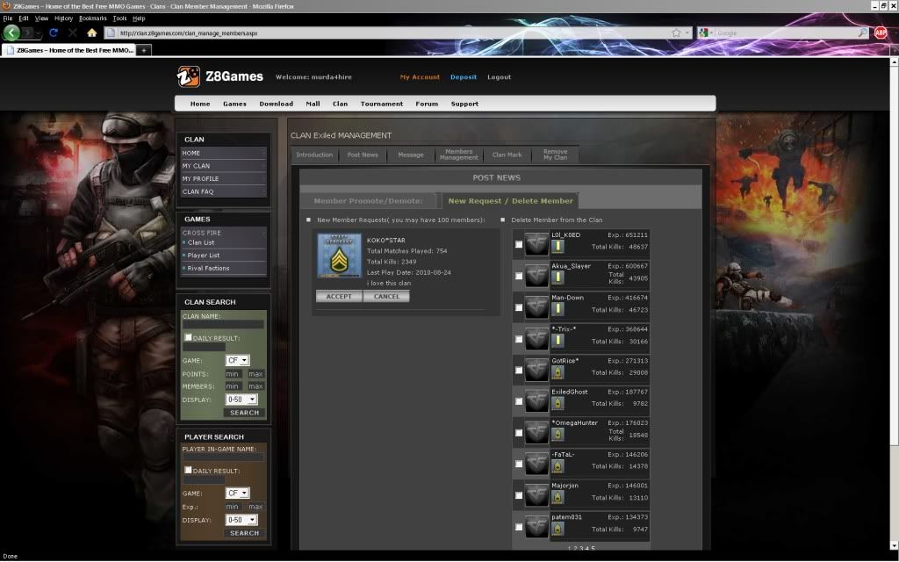Open the Game dropdown in Clan Search
899x562 pixels.
(238, 361)
